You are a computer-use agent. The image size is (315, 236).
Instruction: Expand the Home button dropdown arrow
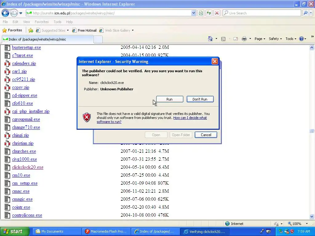tap(216, 39)
